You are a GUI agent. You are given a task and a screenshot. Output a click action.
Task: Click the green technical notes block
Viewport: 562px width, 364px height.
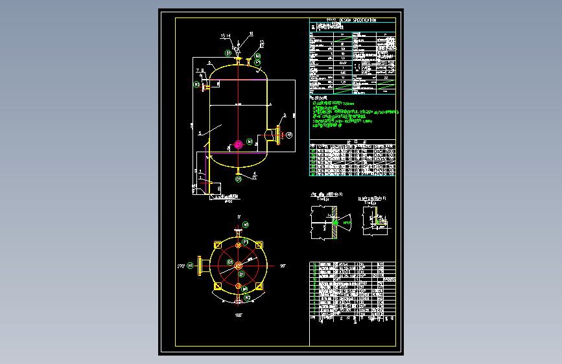pyautogui.click(x=355, y=114)
